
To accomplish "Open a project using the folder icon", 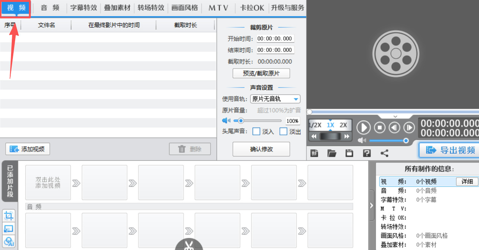I will pos(331,153).
